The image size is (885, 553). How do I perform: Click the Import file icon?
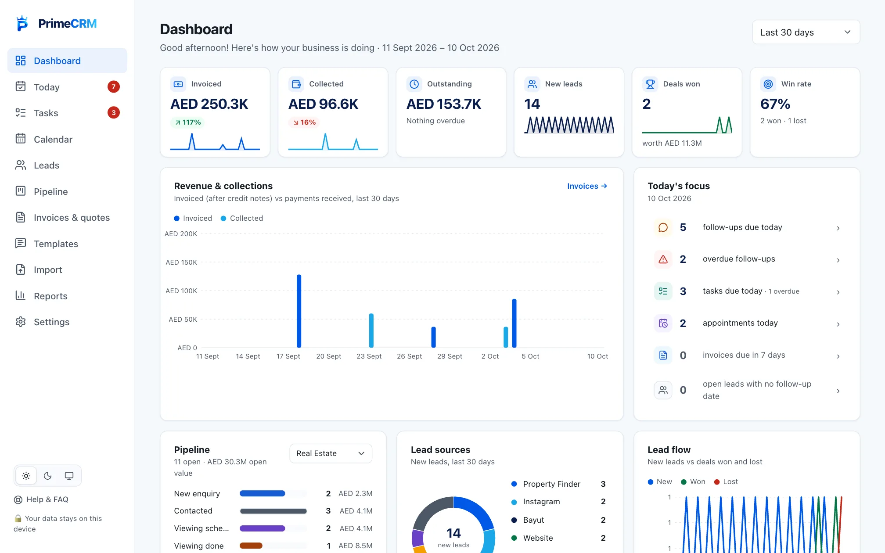pos(21,269)
